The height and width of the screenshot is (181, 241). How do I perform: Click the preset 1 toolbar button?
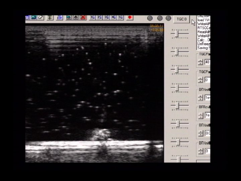pyautogui.click(x=93, y=17)
